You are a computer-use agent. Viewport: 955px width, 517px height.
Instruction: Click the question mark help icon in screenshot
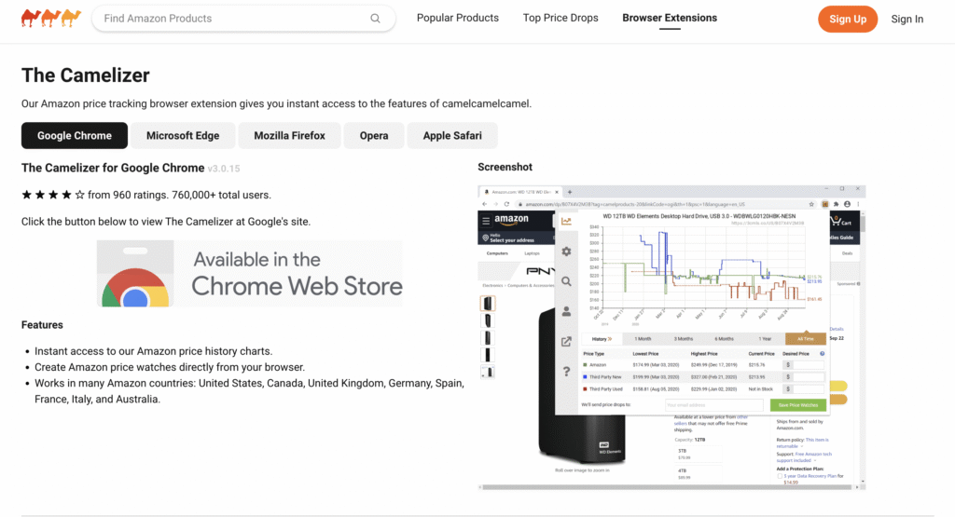566,371
